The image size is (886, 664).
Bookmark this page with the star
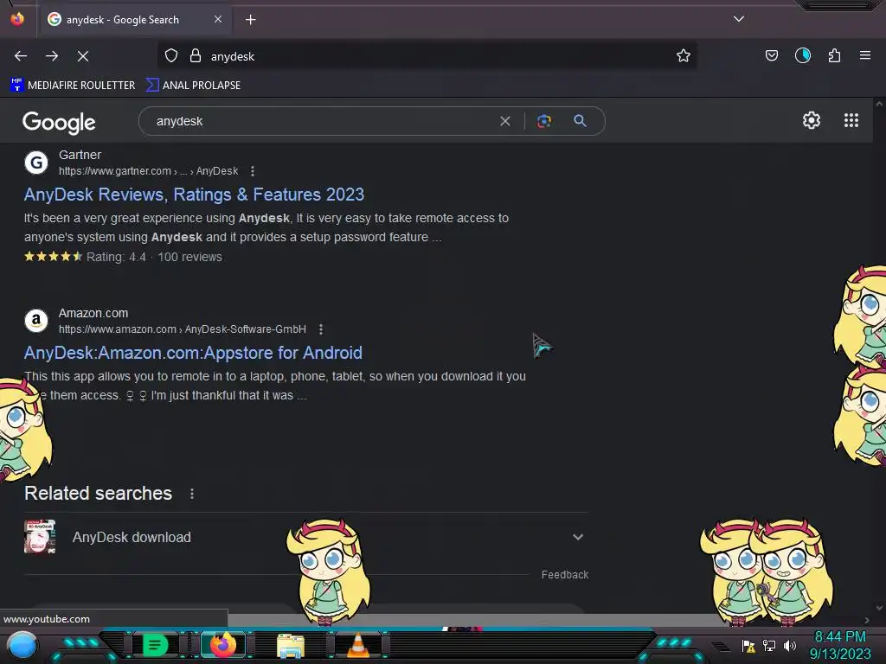pos(684,56)
